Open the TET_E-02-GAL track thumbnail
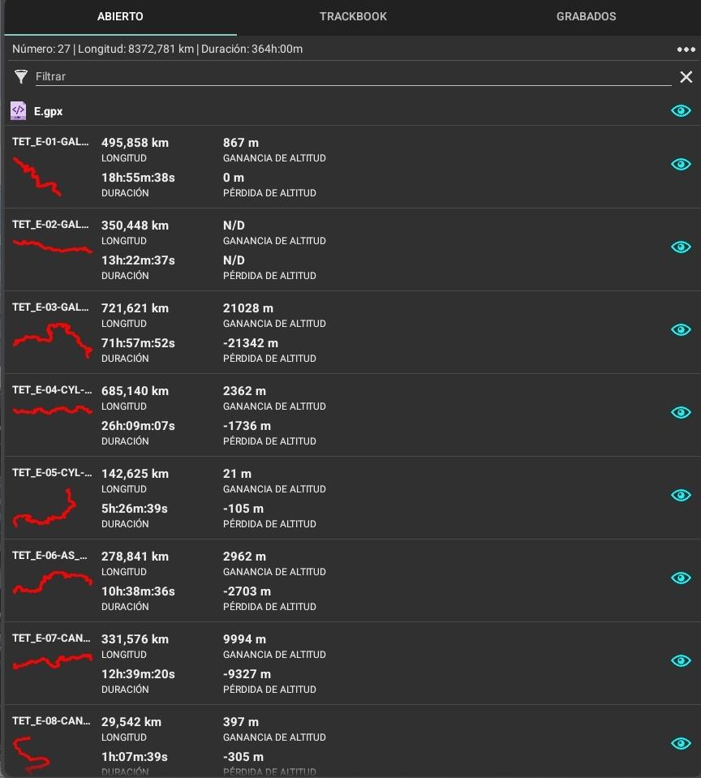 pos(52,247)
